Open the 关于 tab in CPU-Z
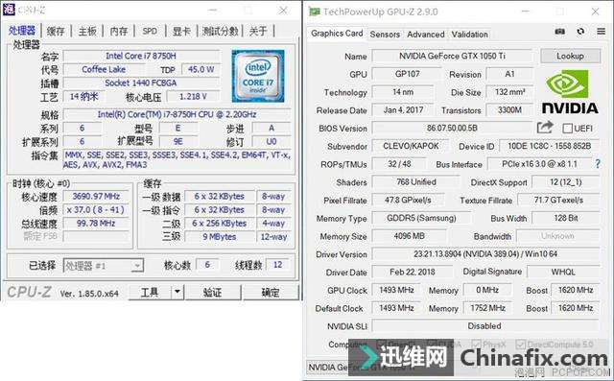The height and width of the screenshot is (381, 614). coord(258,31)
